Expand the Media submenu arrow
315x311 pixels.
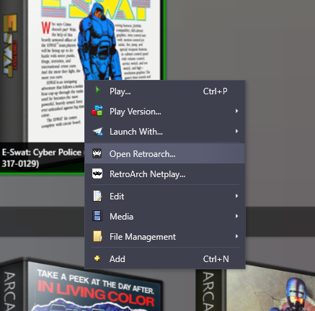[x=236, y=216]
